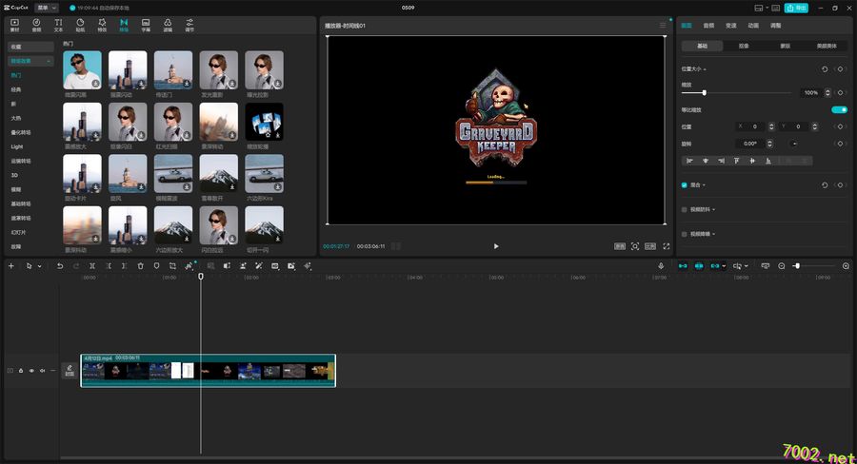Image resolution: width=857 pixels, height=464 pixels.
Task: Mute the video track with the speaker icon
Action: 42,371
